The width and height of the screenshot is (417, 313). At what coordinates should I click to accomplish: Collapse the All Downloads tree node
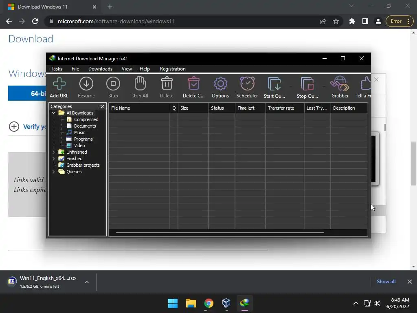(53, 113)
